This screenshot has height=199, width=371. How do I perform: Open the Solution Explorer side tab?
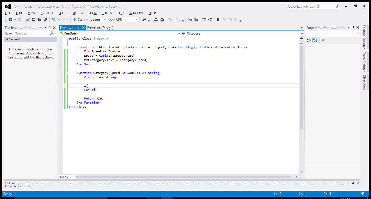364,37
